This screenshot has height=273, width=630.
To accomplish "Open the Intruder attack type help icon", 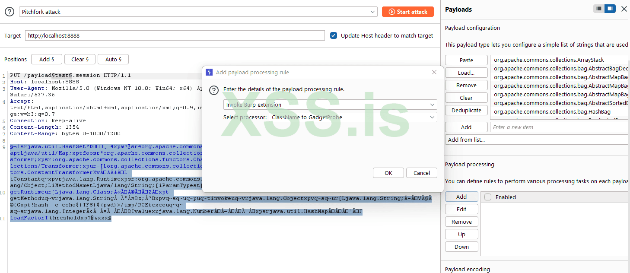I will click(x=10, y=12).
